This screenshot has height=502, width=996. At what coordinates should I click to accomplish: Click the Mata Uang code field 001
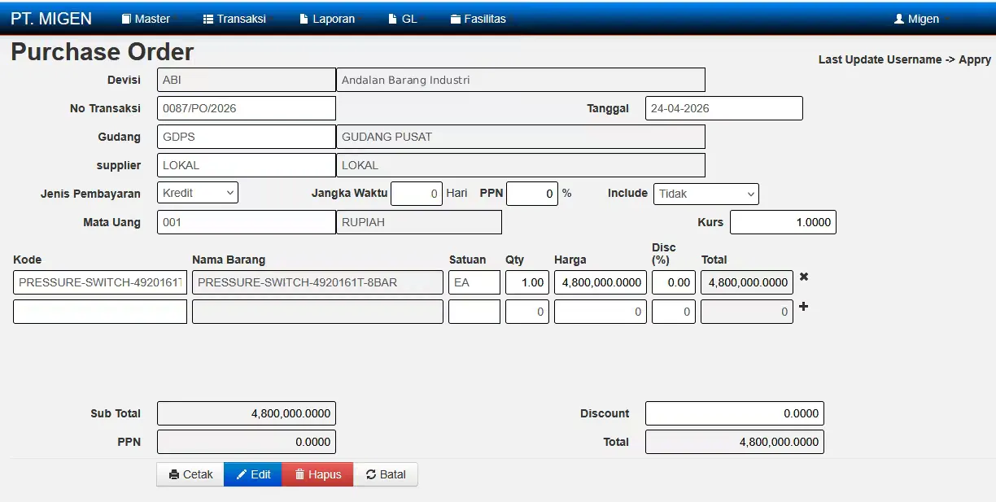tap(247, 222)
